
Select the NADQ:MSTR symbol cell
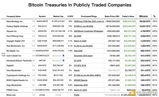coord(42,21)
